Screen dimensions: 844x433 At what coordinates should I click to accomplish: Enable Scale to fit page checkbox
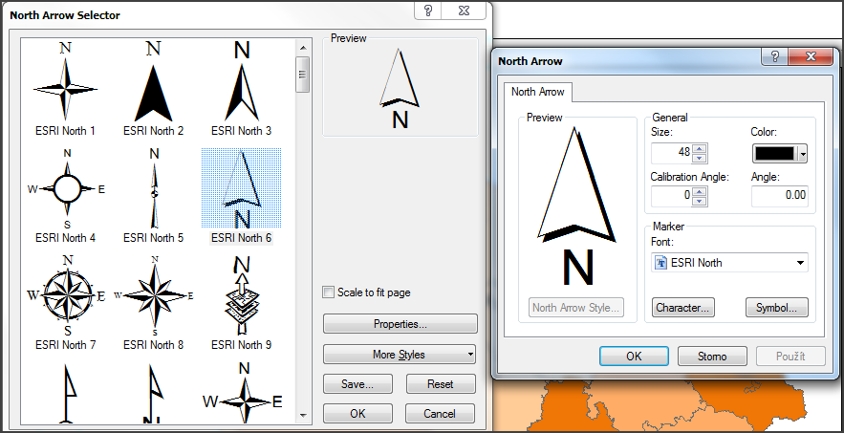[x=329, y=292]
